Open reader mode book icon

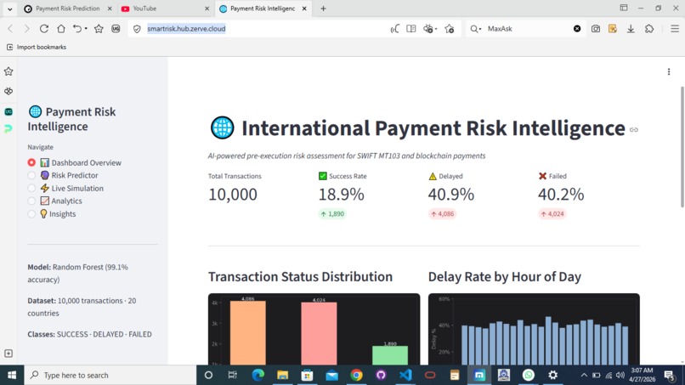411,29
